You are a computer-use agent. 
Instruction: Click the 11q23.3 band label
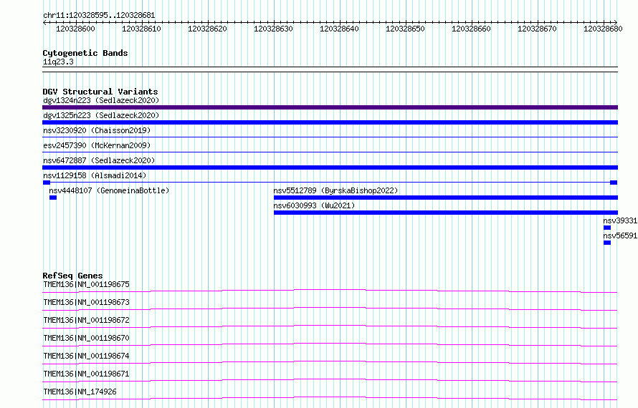tap(58, 62)
